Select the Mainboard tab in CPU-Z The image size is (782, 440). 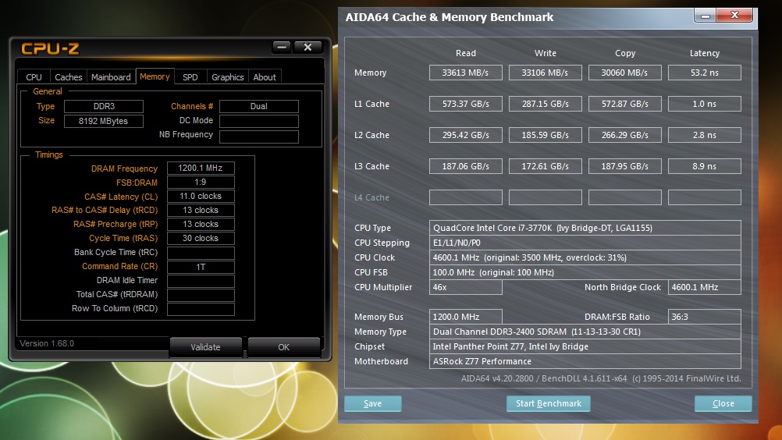pos(111,76)
